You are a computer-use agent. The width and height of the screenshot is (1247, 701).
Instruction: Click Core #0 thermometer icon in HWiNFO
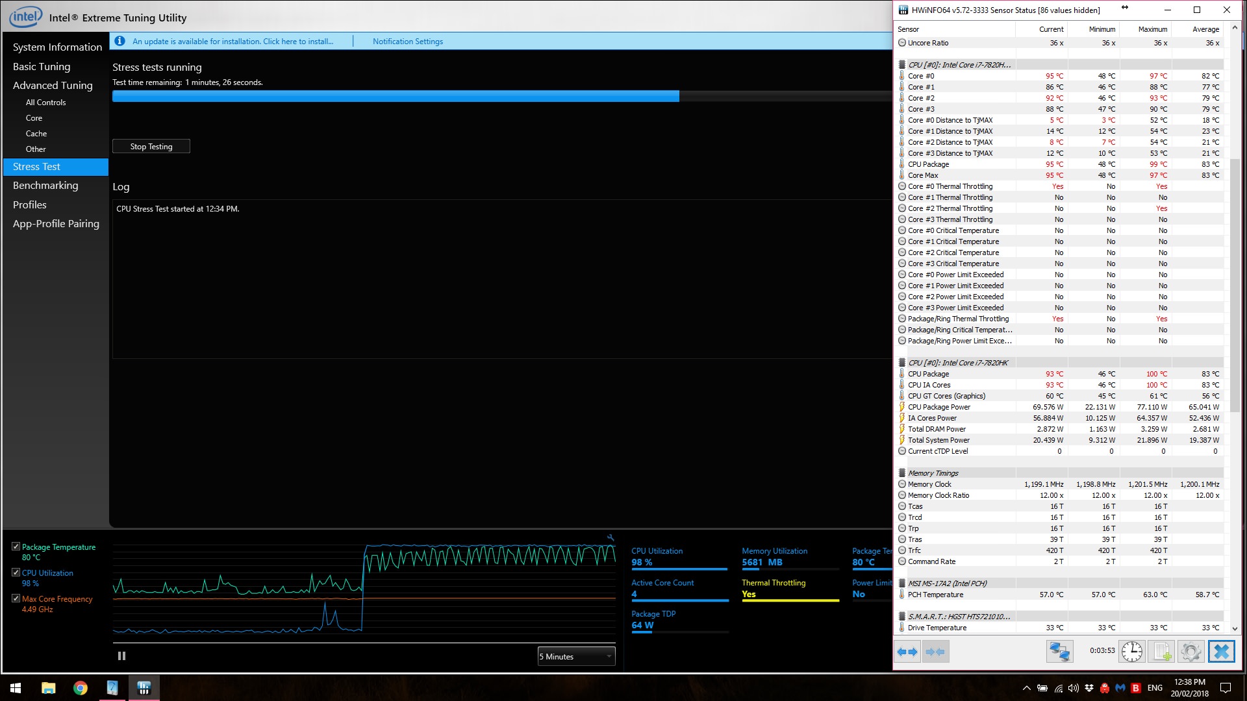[x=902, y=76]
